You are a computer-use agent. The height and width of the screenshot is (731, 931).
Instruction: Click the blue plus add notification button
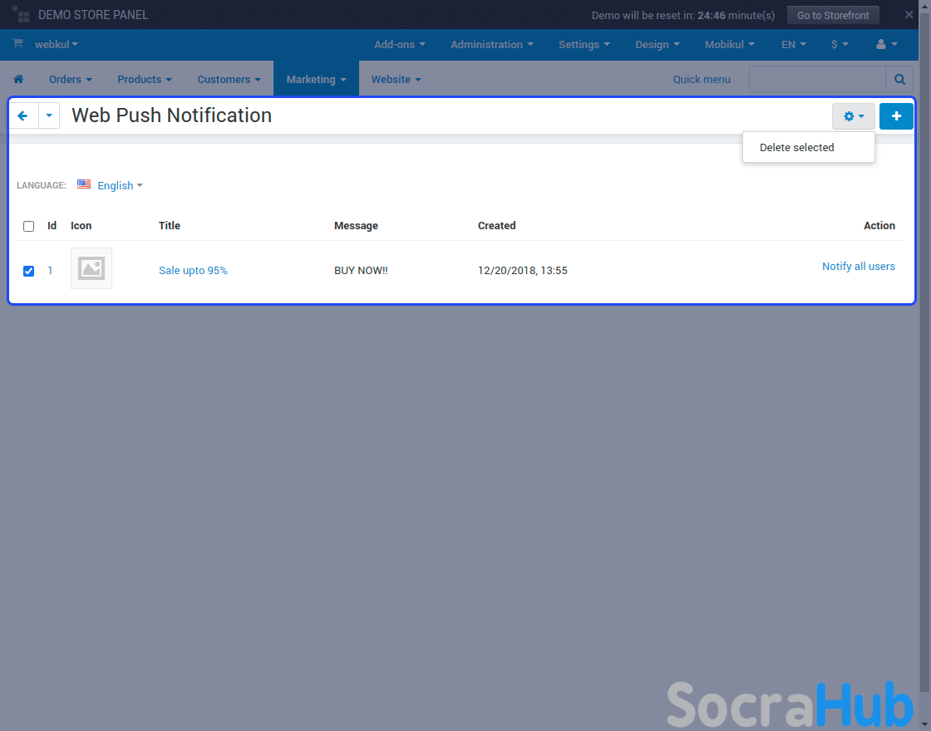(x=896, y=116)
